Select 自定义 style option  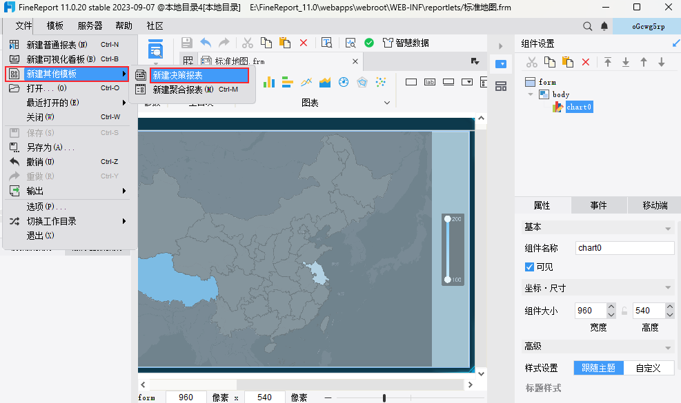[x=649, y=368]
